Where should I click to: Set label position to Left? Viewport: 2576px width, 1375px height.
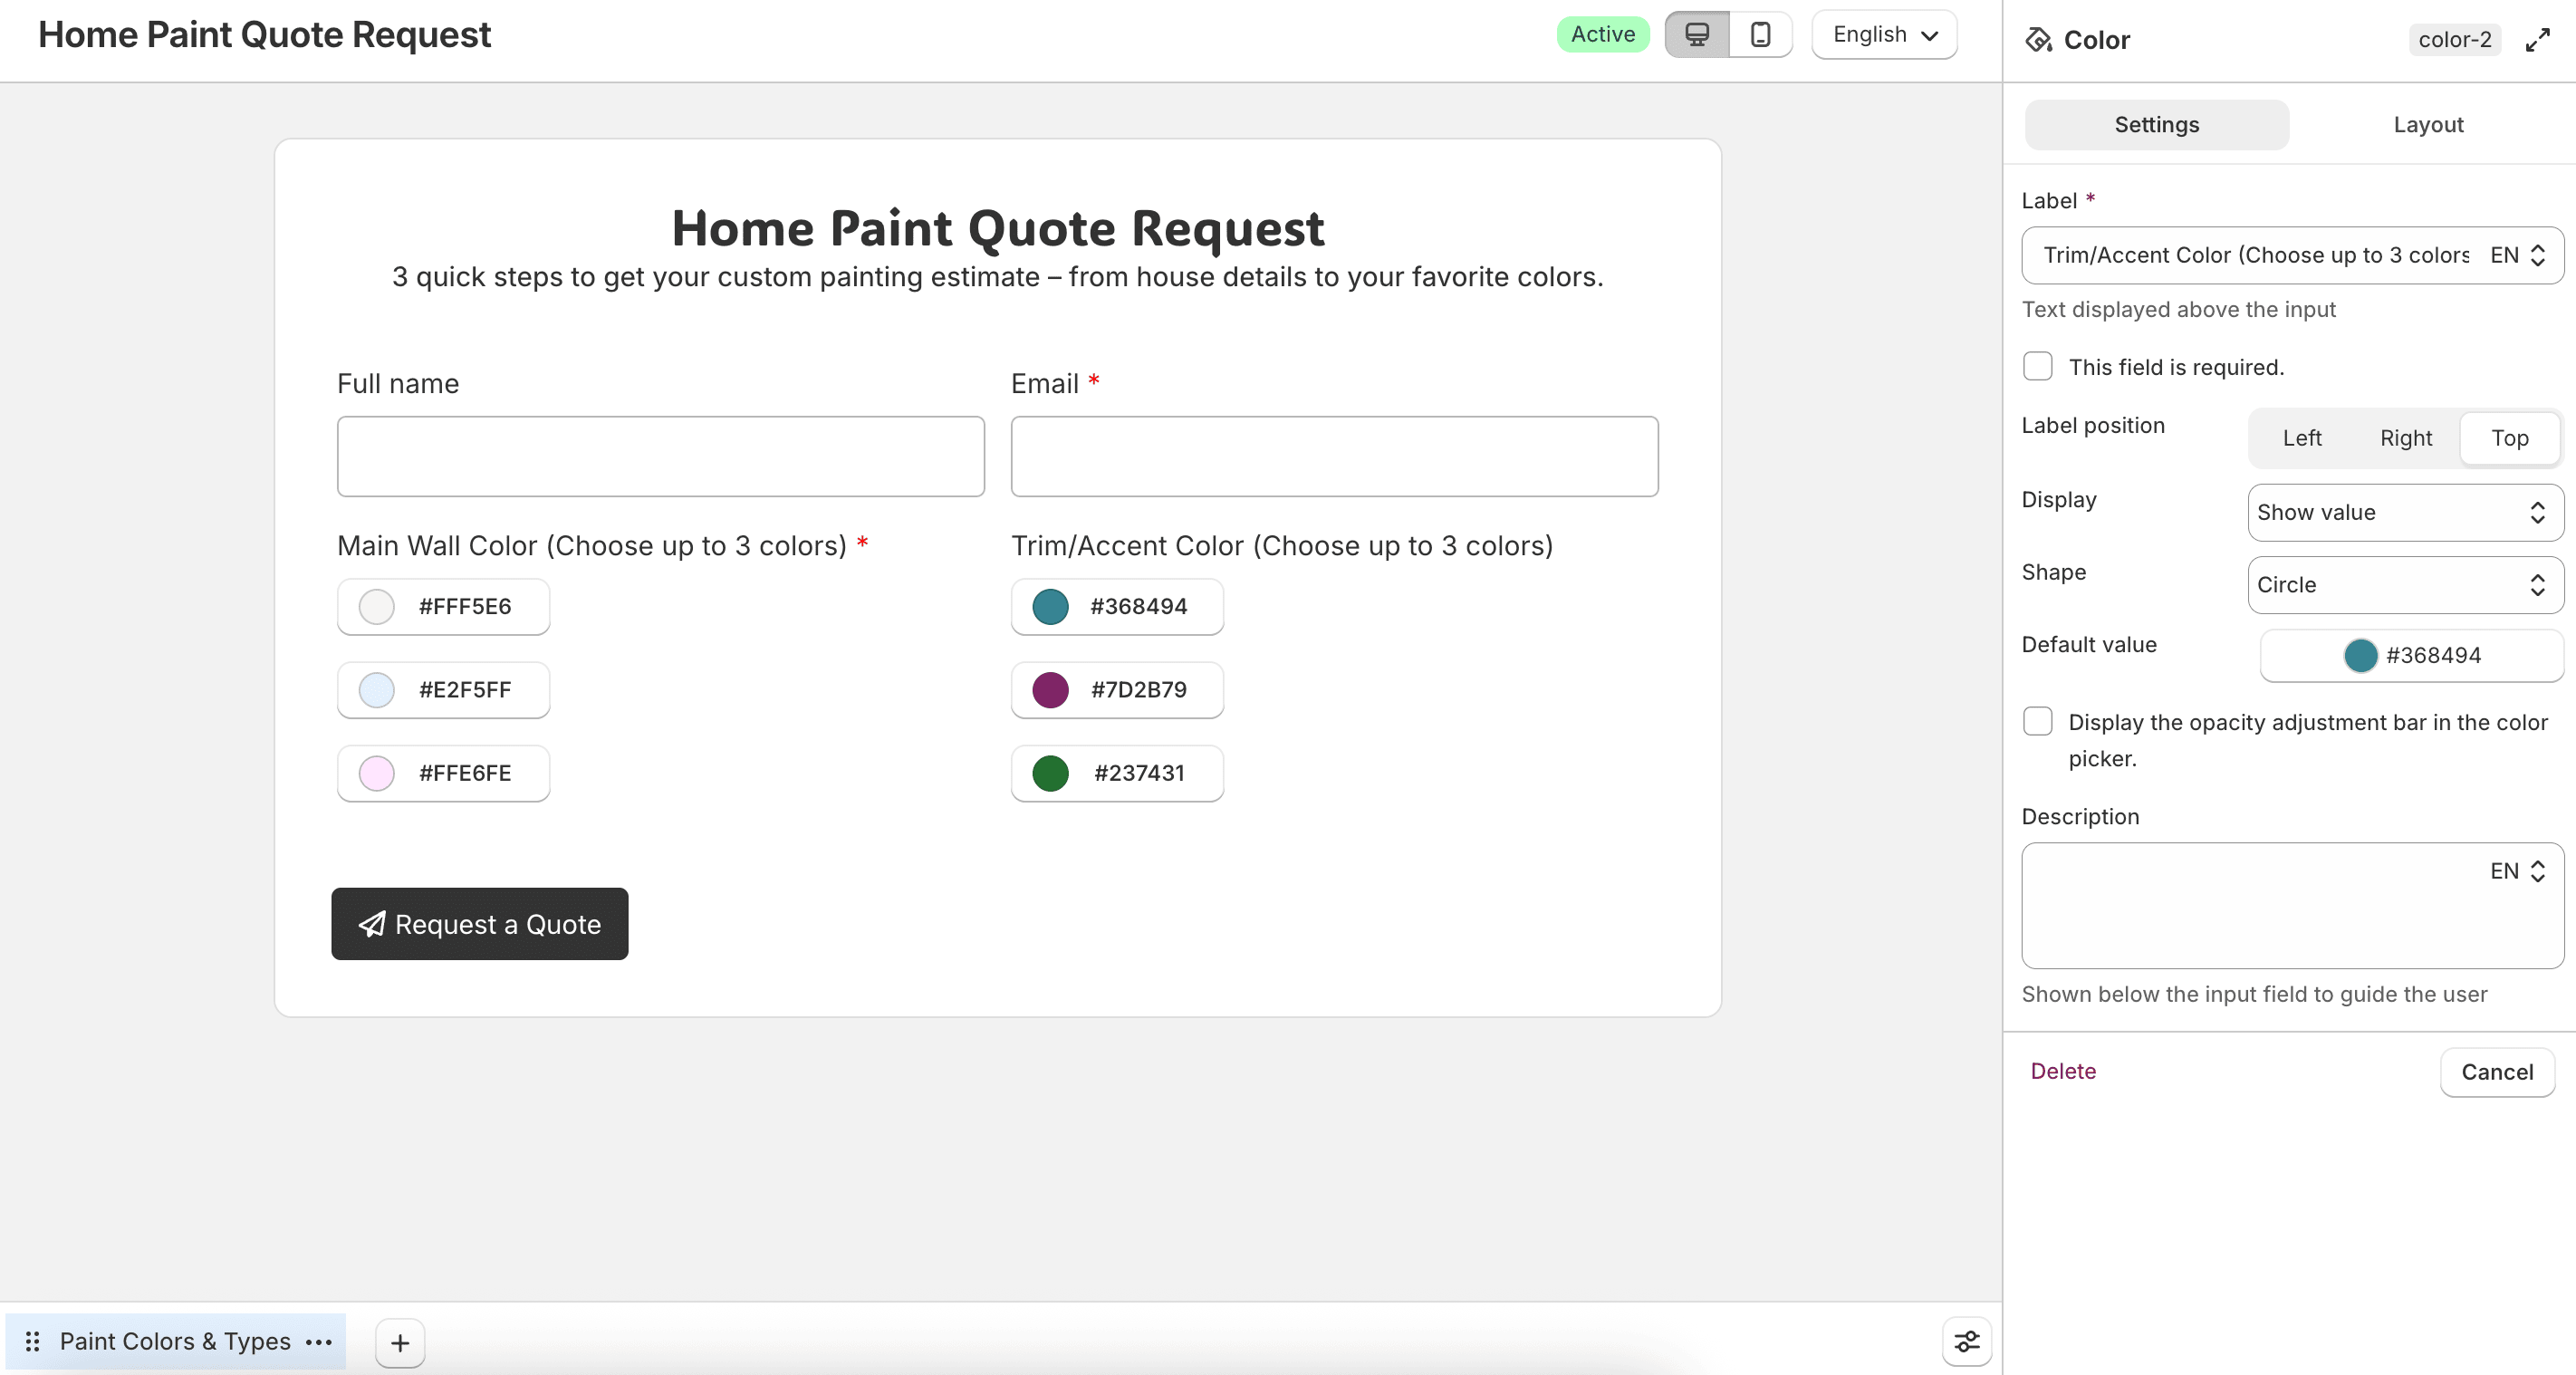[2301, 438]
